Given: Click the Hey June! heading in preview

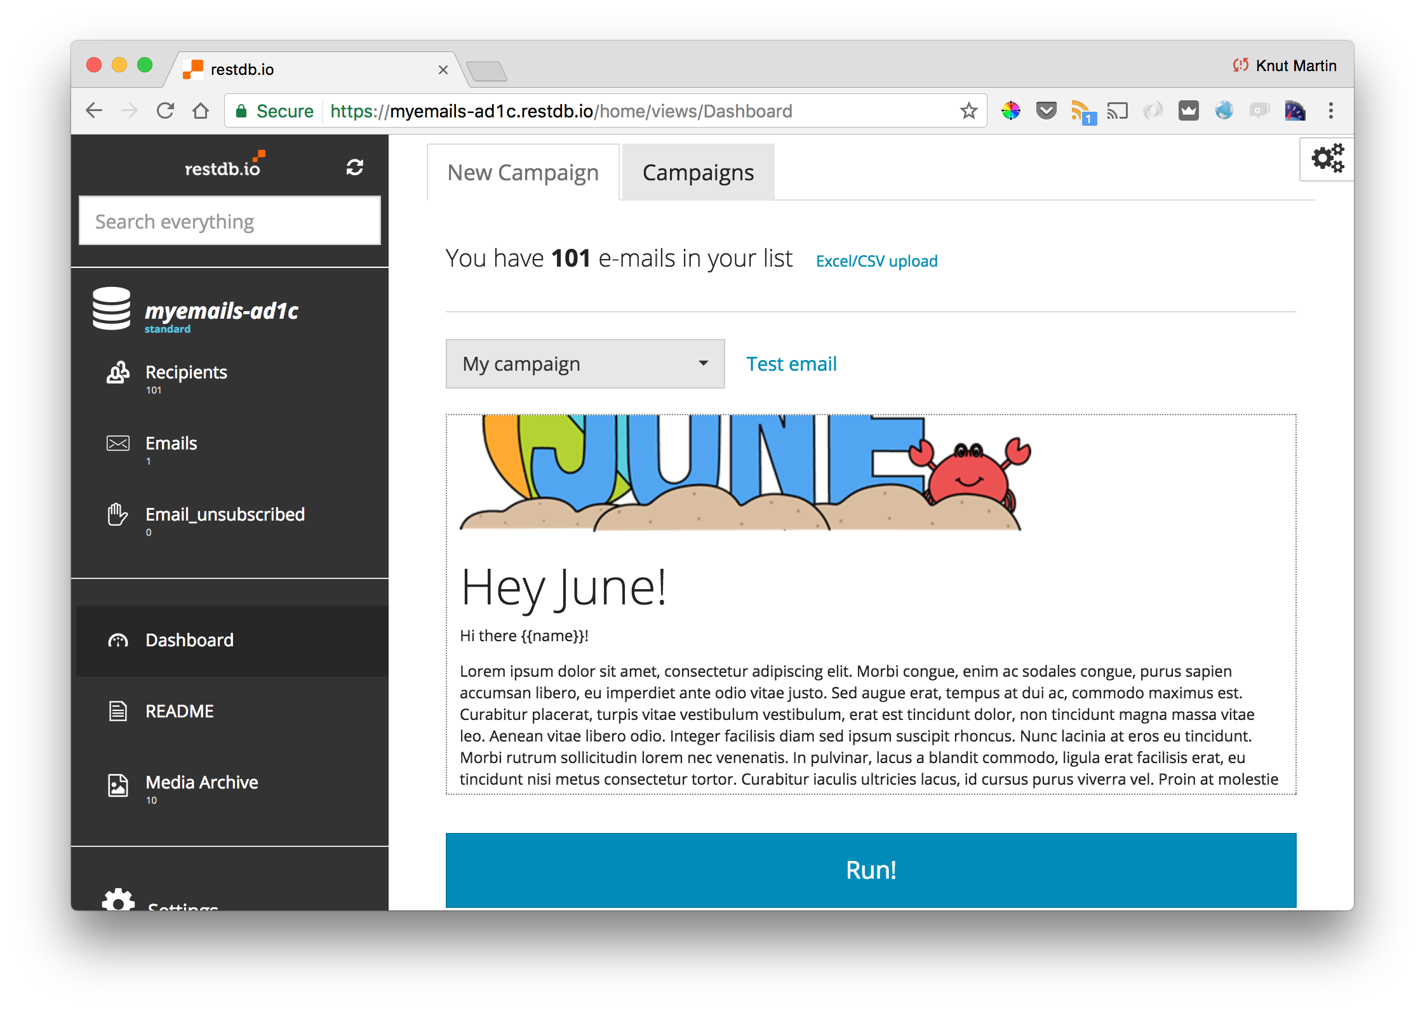Looking at the screenshot, I should point(564,588).
